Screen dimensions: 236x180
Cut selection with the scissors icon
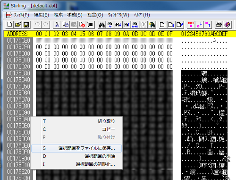point(57,25)
